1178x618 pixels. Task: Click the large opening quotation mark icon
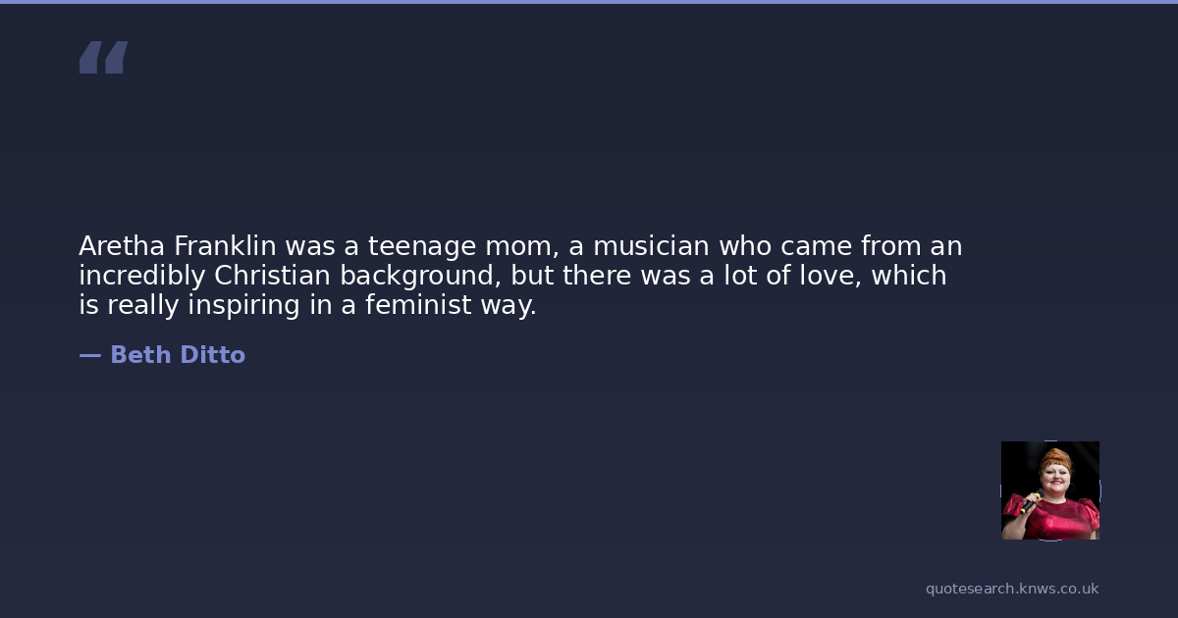click(103, 58)
